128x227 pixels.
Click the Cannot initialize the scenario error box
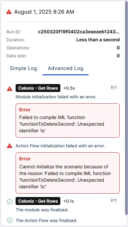(68, 173)
